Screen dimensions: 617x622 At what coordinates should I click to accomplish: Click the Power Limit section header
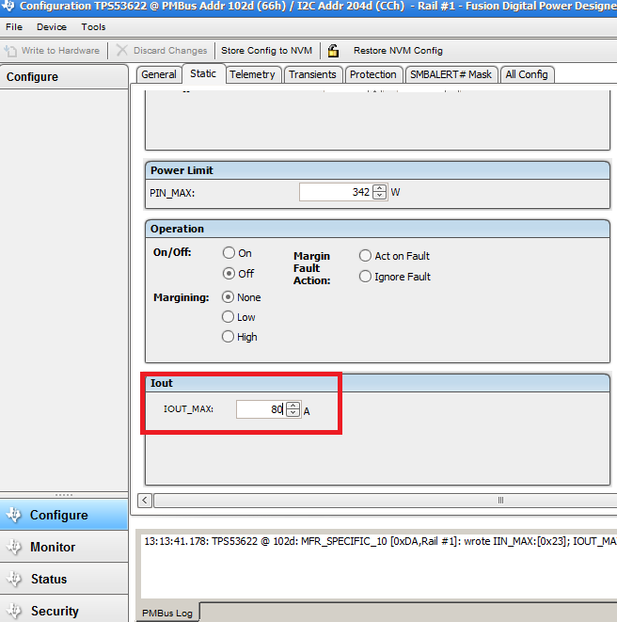[x=377, y=170]
